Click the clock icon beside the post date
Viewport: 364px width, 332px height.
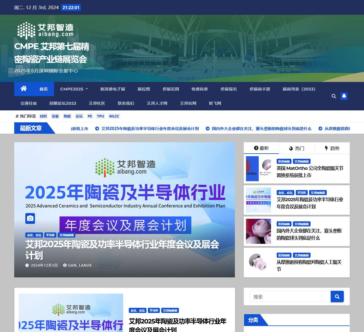pos(27,265)
